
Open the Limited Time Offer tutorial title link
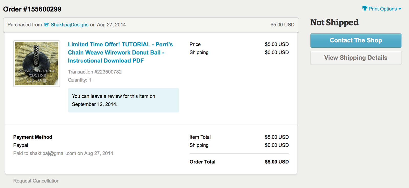(120, 52)
